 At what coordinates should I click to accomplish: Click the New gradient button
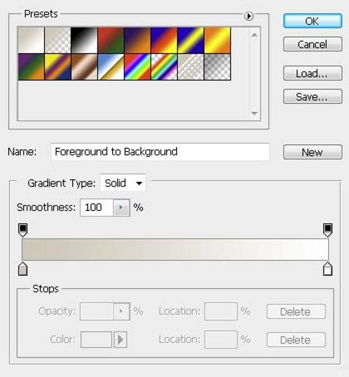(312, 152)
